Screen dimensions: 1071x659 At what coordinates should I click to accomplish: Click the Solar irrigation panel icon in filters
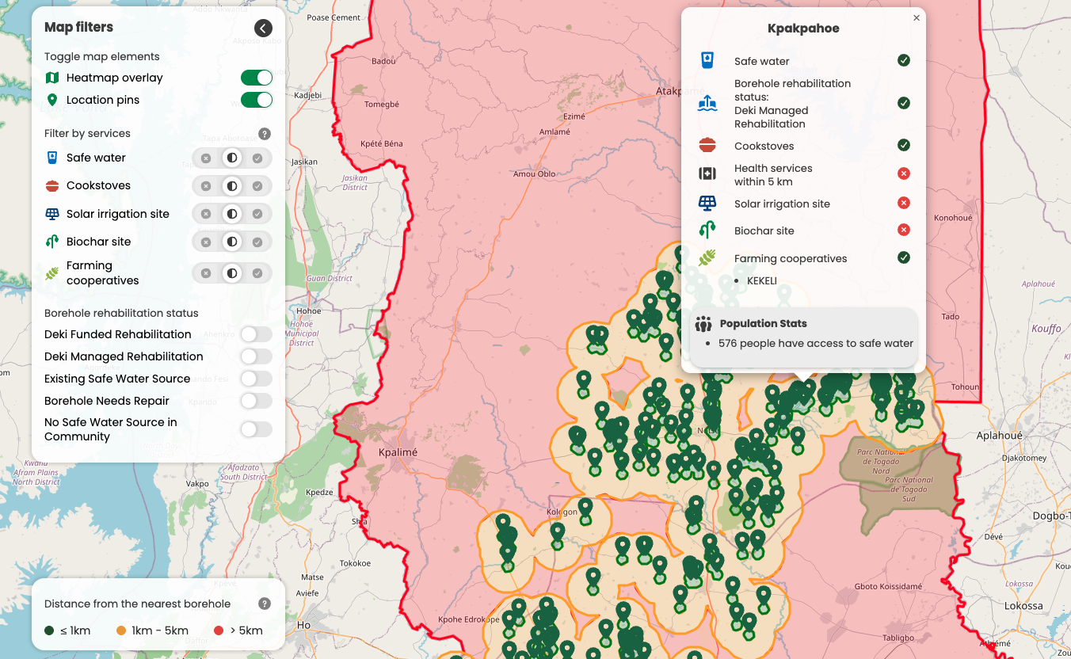pos(52,214)
